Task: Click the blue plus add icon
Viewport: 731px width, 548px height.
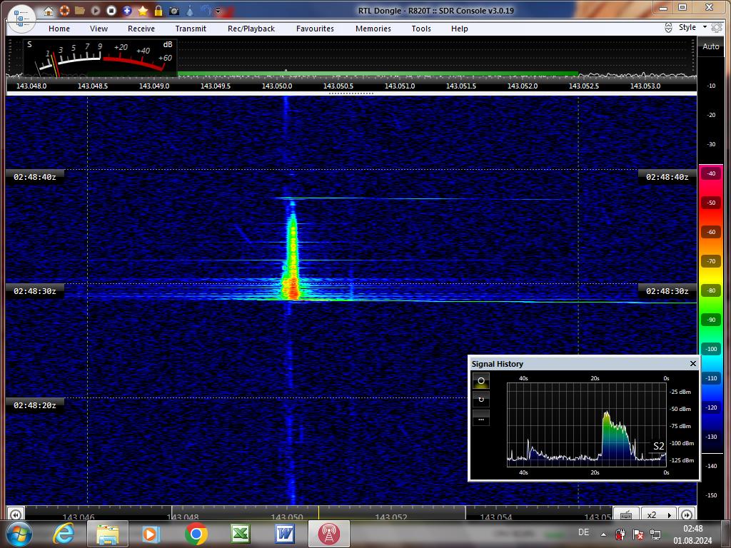Action: [x=127, y=10]
